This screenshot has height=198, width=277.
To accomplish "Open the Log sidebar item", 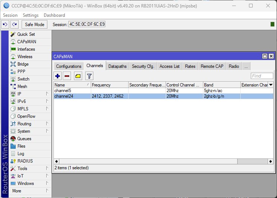I will (x=30, y=154).
